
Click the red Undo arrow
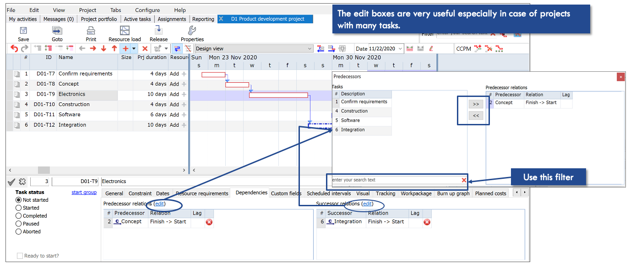[14, 48]
